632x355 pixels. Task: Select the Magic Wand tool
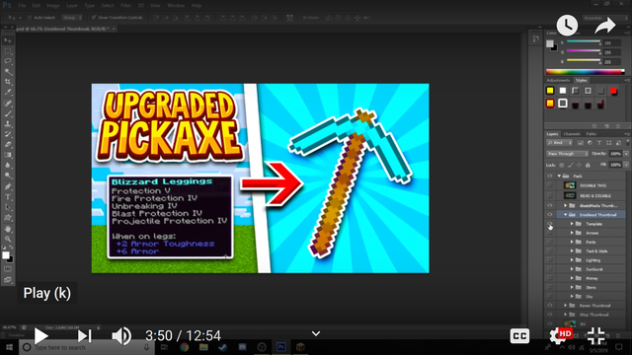tap(8, 72)
